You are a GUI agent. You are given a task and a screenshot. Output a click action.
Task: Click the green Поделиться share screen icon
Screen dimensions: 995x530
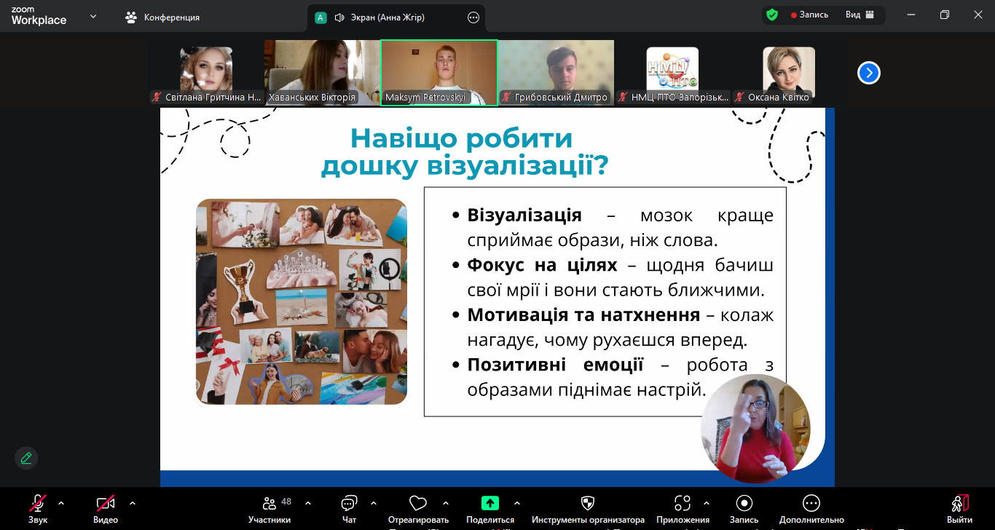click(490, 503)
